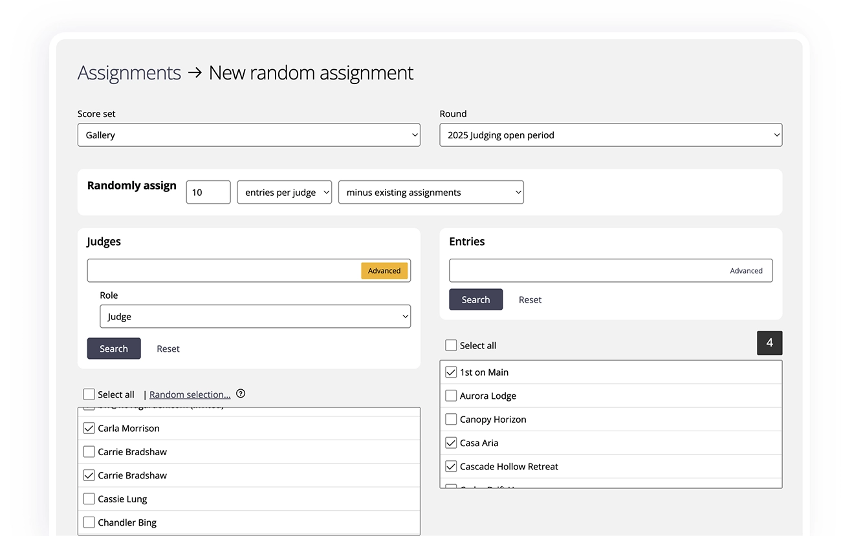Go back to Assignments breadcrumb

tap(129, 72)
